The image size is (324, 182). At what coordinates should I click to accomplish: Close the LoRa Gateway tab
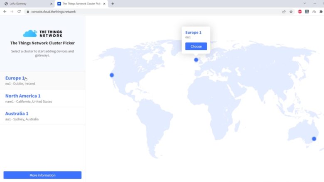52,4
